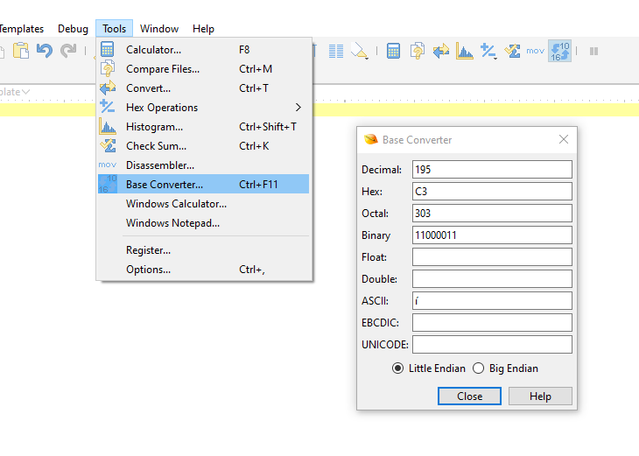Click the Decimal input field

492,170
